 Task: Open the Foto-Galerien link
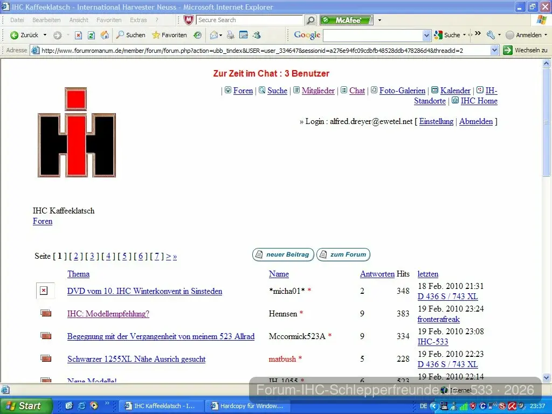402,91
